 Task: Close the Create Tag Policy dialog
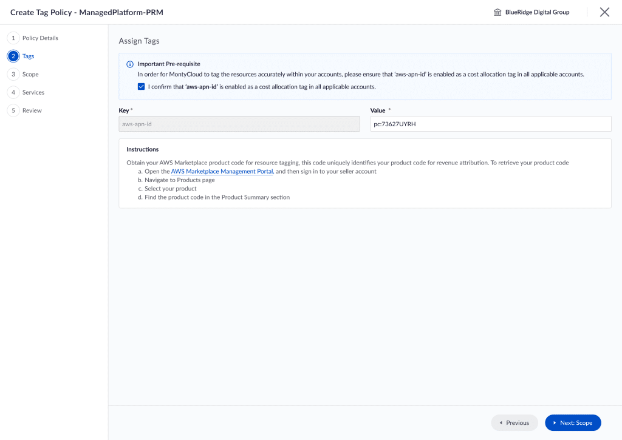coord(604,12)
